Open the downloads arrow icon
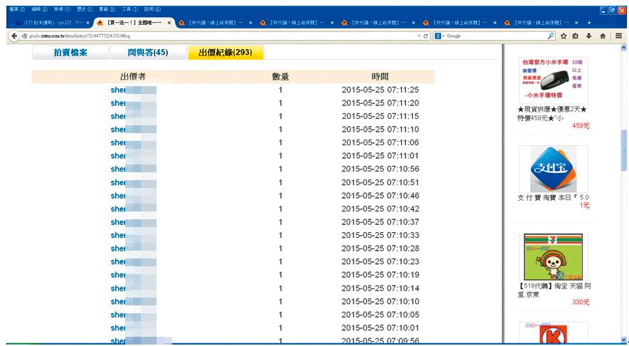629x346 pixels. [588, 36]
